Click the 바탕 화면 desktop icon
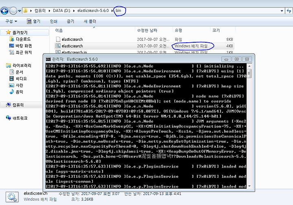Viewport: 293px width, 205px height. [11, 46]
